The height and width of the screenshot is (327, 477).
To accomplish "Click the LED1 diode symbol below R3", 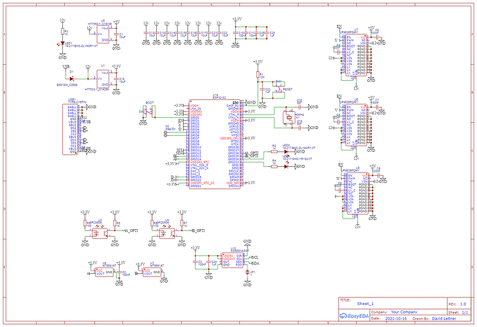I will point(62,43).
